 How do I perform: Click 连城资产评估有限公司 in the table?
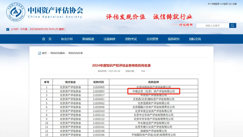click(153, 131)
